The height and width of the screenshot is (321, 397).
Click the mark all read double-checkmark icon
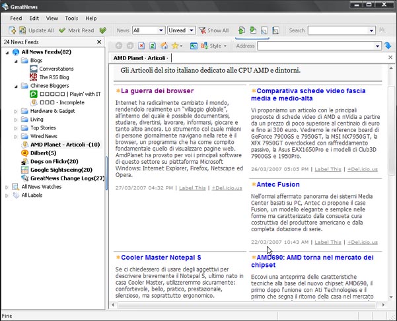[x=102, y=30]
